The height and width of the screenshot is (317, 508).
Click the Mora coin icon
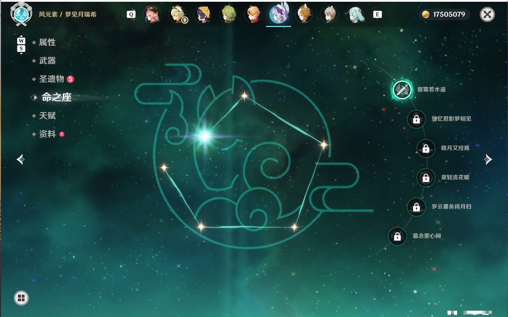(426, 14)
